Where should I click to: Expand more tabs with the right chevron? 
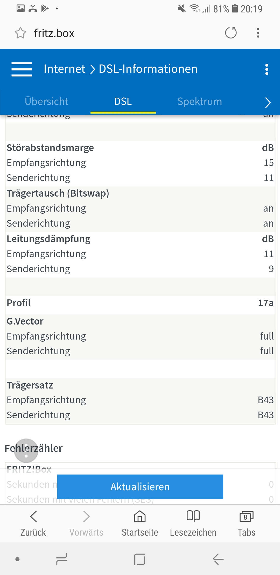(x=268, y=103)
